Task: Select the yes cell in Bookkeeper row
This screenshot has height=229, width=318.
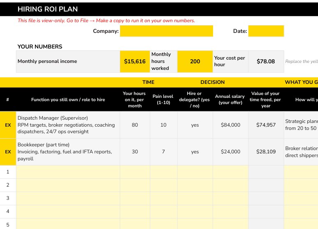Action: click(x=195, y=152)
